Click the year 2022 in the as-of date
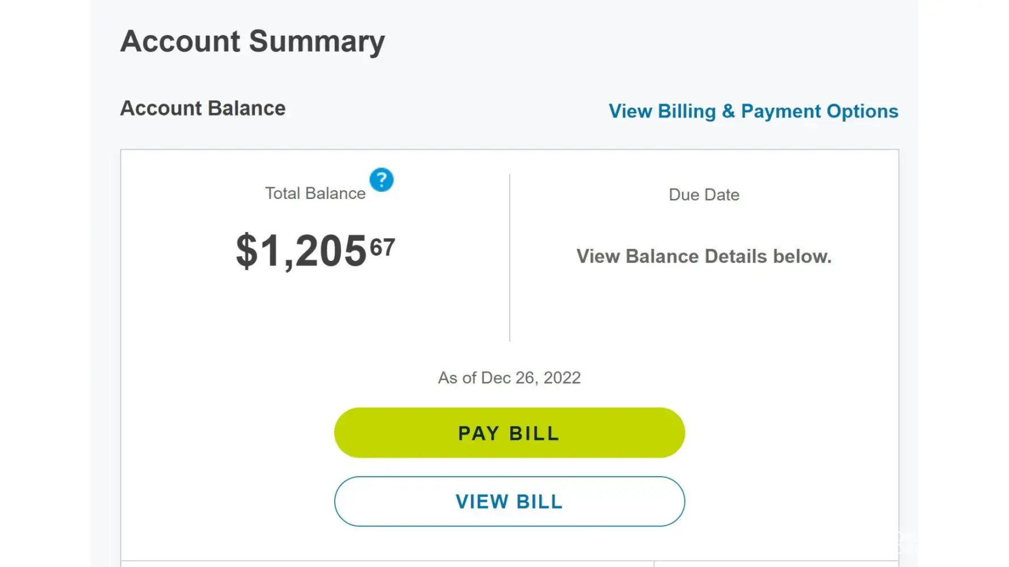Image resolution: width=1009 pixels, height=567 pixels. (562, 378)
